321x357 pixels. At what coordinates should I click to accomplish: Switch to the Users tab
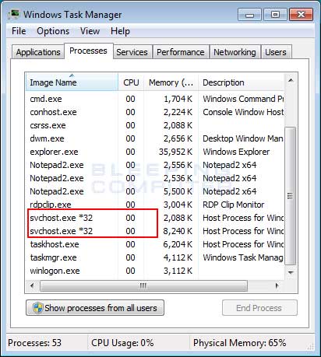(276, 52)
